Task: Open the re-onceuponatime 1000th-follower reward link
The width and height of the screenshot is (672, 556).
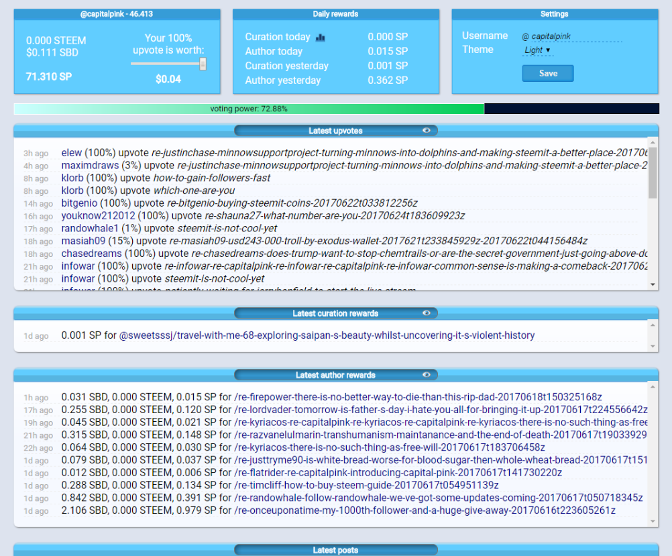Action: (x=425, y=510)
